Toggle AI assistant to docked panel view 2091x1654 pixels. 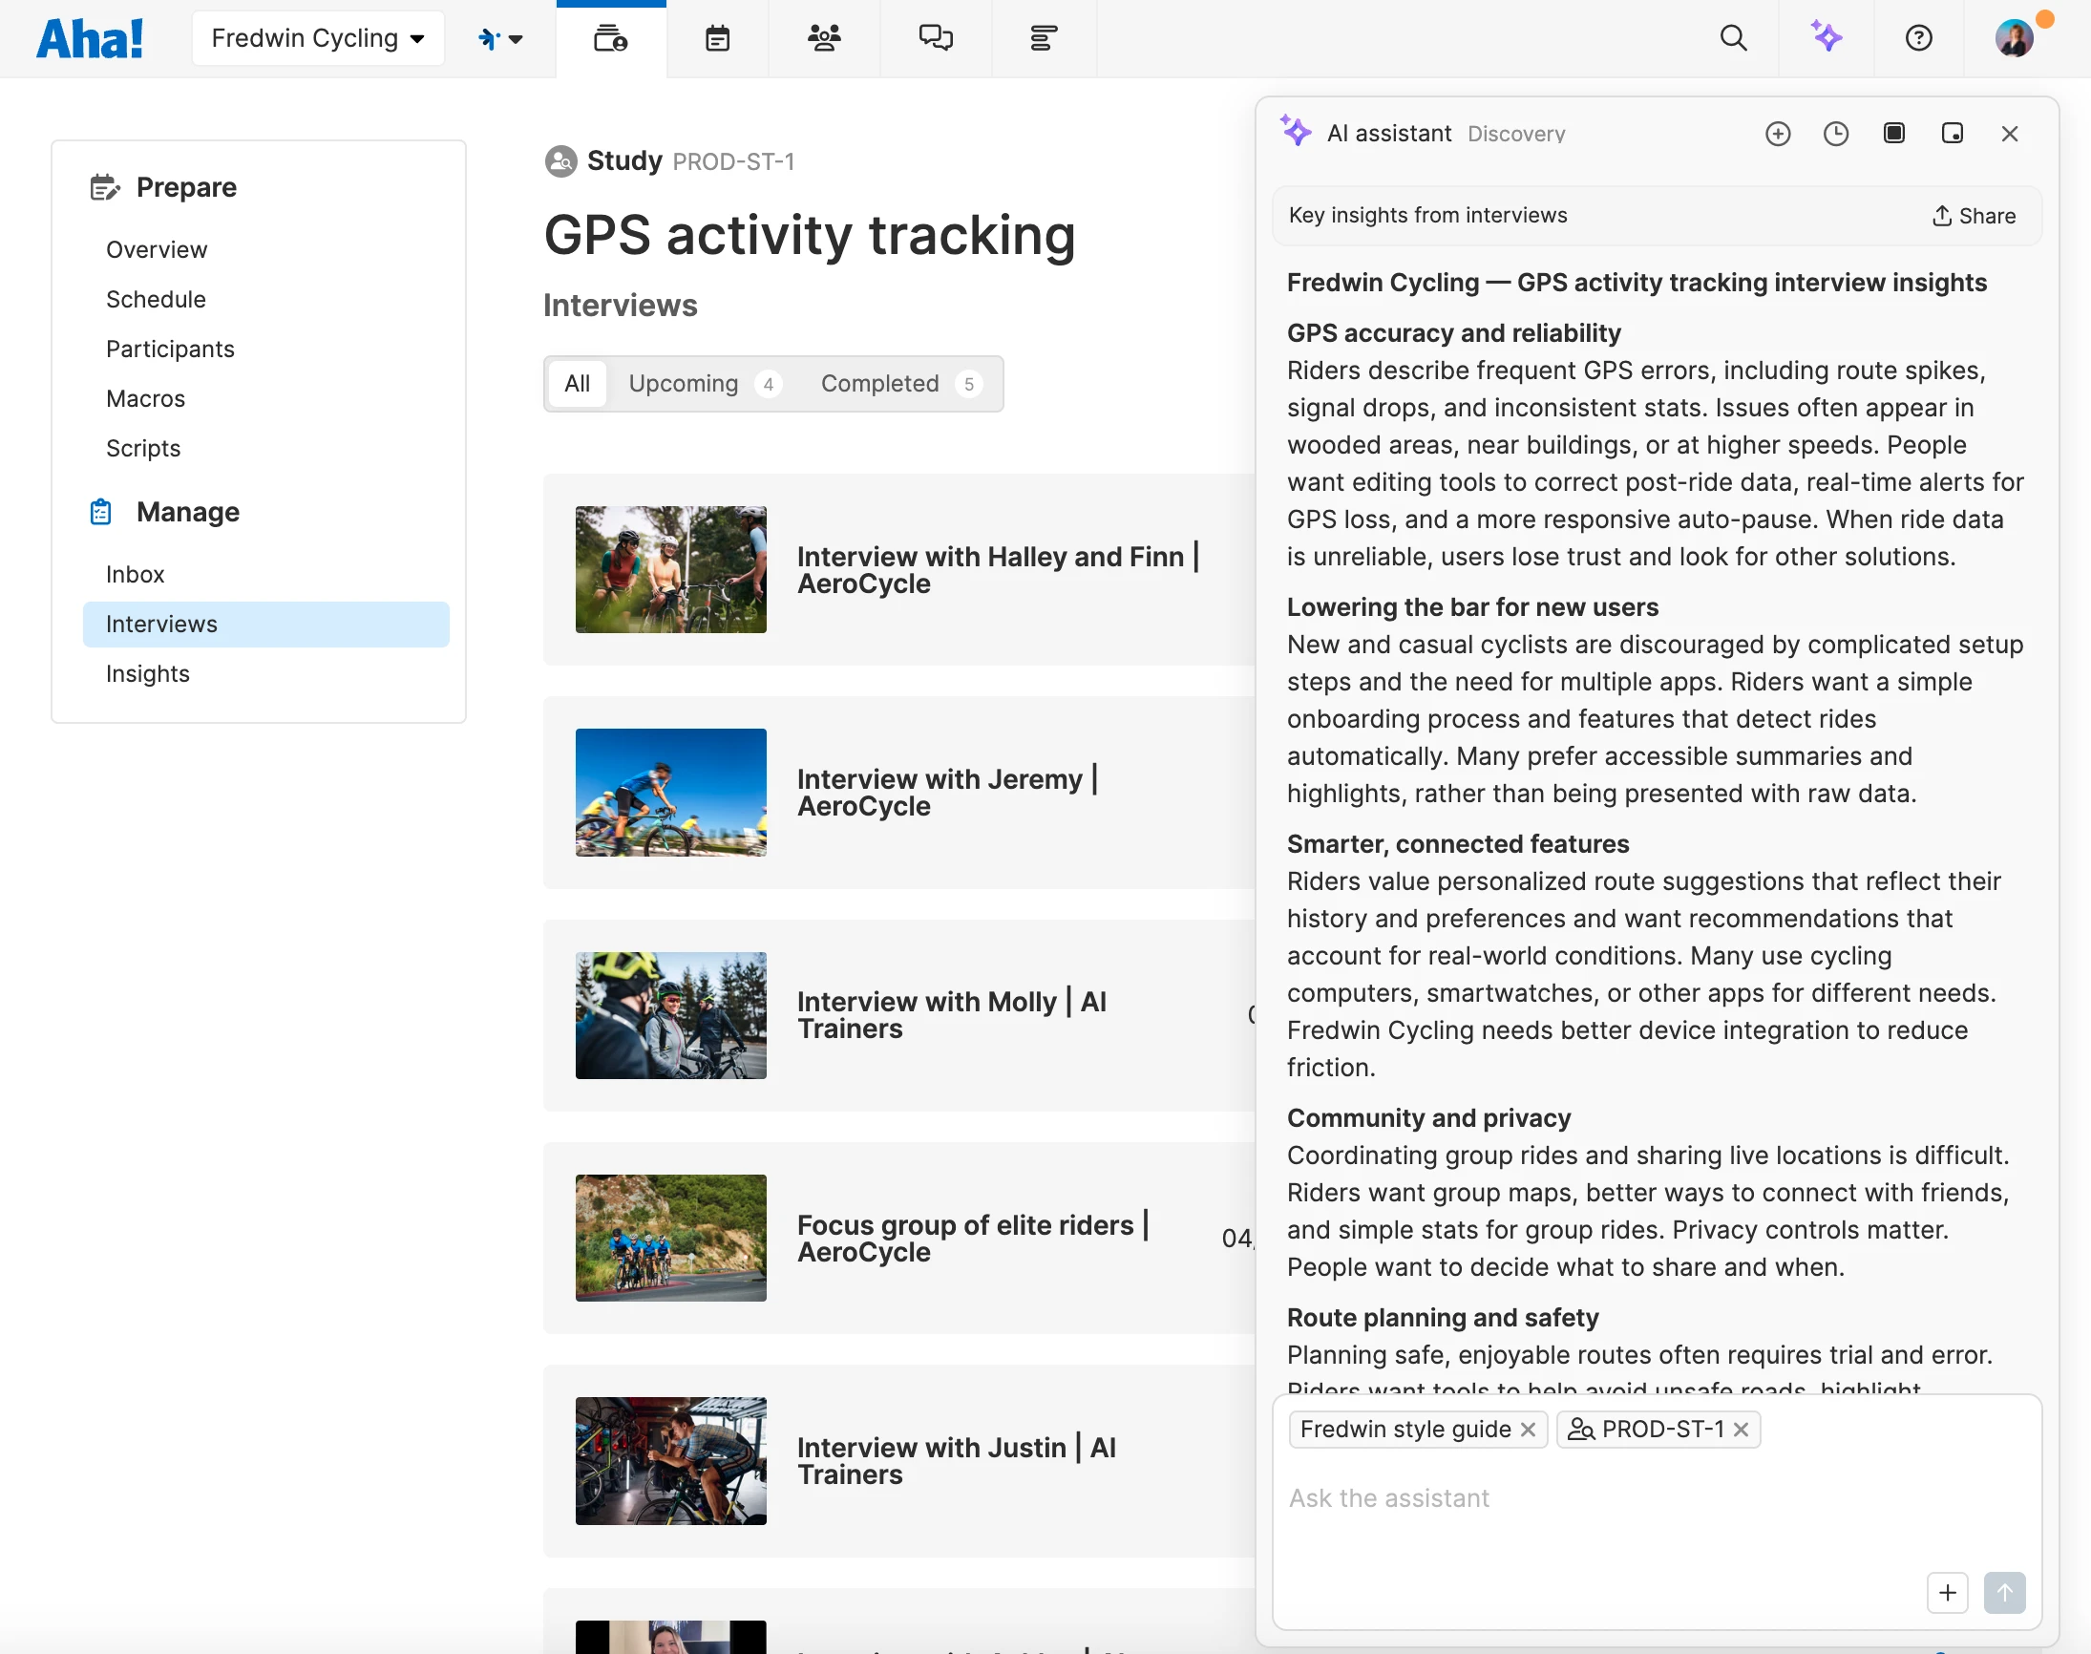1953,134
